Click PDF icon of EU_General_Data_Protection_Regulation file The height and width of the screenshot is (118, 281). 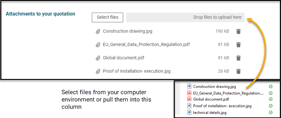tap(189, 93)
